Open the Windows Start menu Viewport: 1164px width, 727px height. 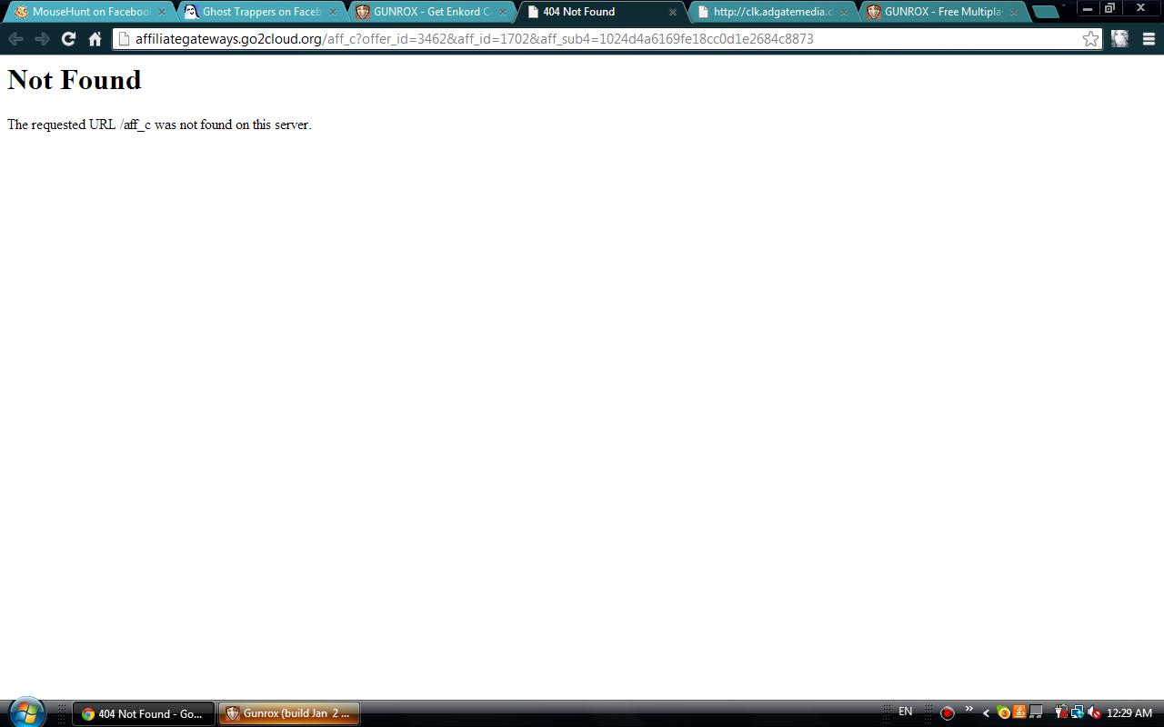25,712
